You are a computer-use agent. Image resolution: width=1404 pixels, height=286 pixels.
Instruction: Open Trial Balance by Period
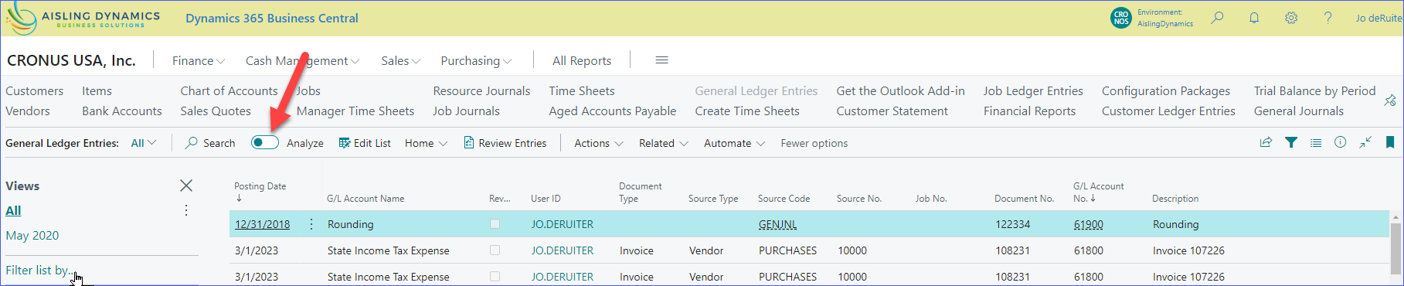(1314, 91)
